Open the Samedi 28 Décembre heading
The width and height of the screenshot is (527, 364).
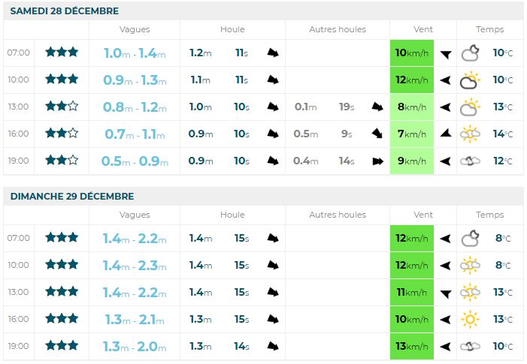64,11
